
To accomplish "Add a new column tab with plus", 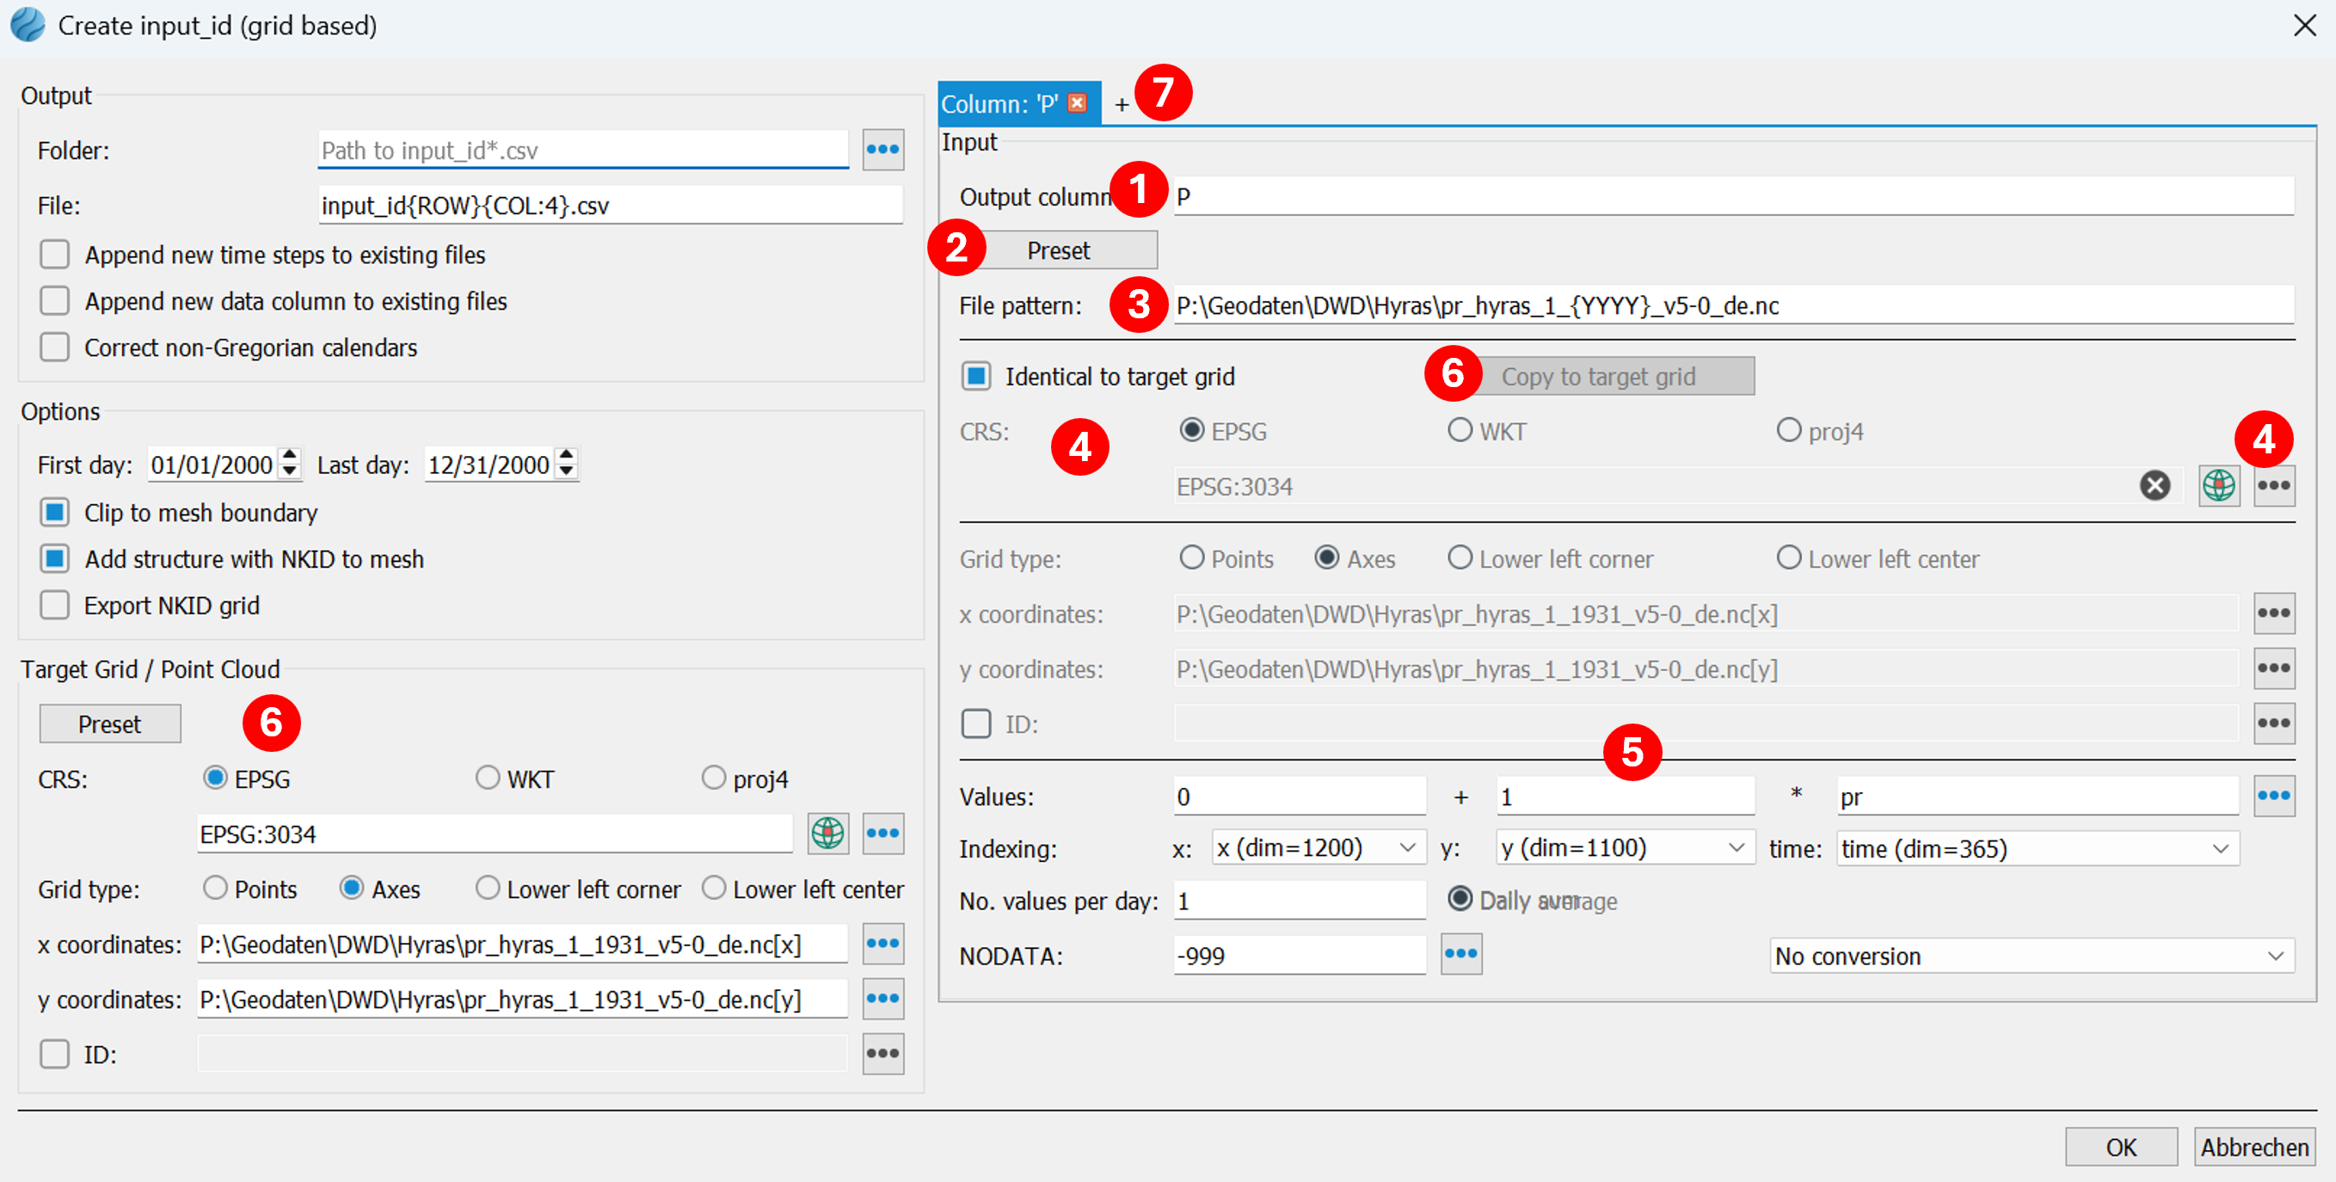I will (x=1122, y=104).
